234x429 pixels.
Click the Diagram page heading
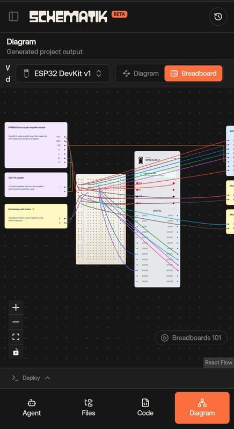(21, 42)
